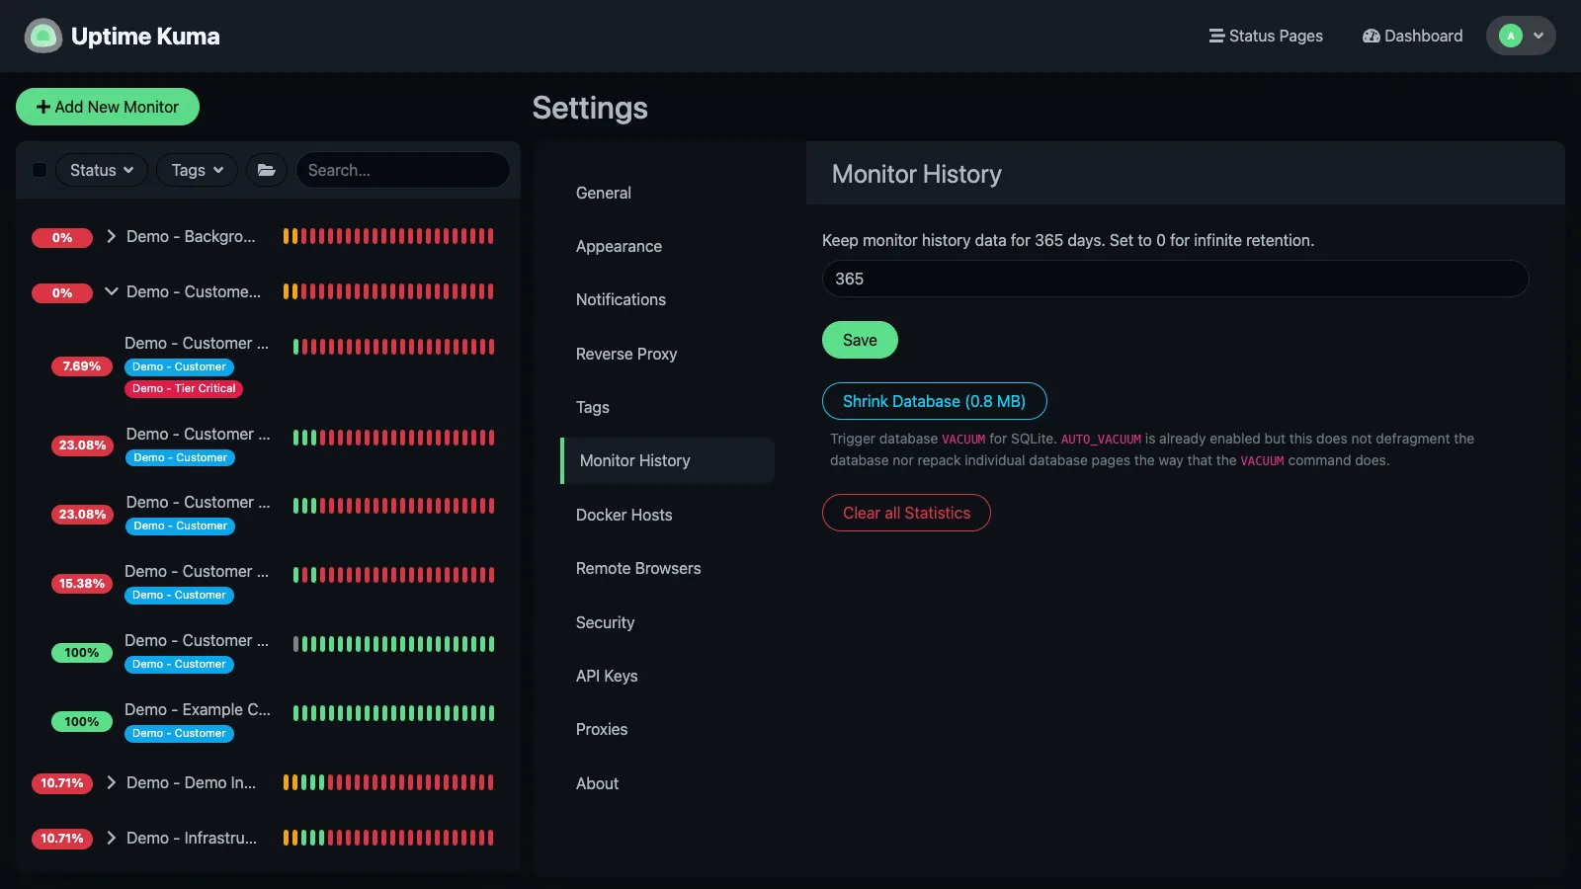Open the Tags filter dropdown
This screenshot has width=1581, height=889.
pos(198,170)
